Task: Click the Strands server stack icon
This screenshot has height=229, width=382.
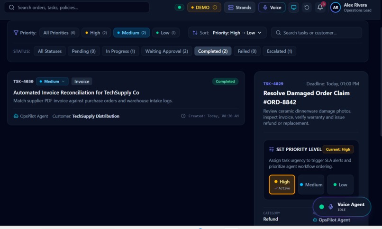Action: tap(231, 8)
